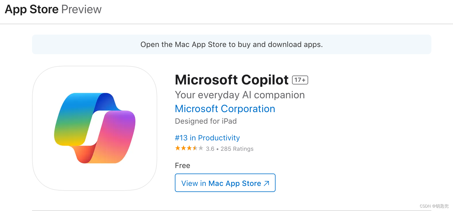
Task: Click the Free price label
Action: (x=183, y=165)
